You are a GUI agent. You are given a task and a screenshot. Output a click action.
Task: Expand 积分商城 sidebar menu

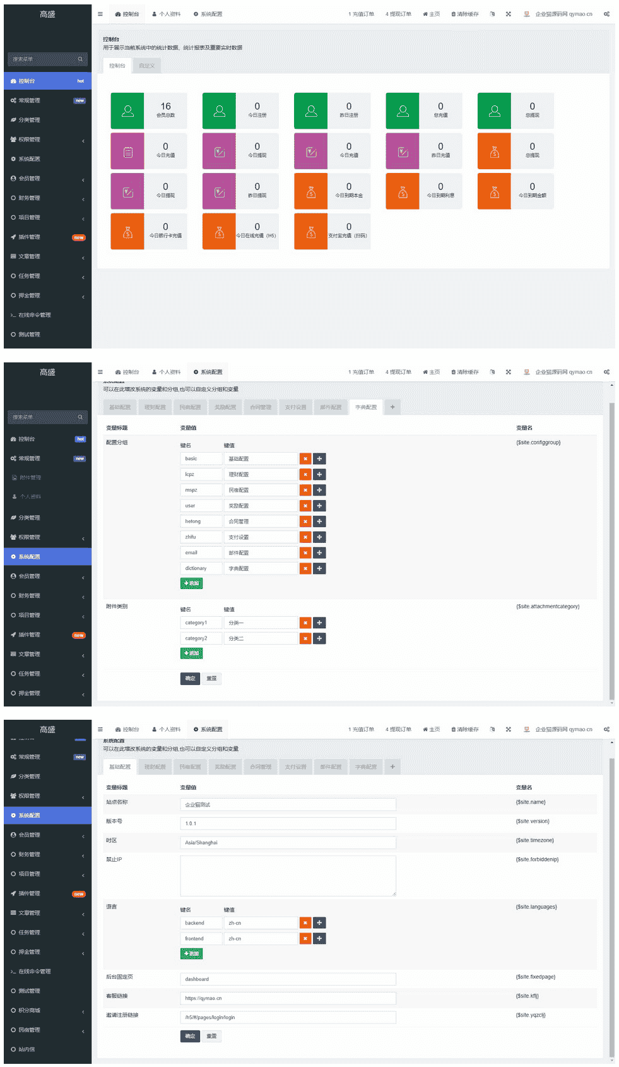[47, 1011]
